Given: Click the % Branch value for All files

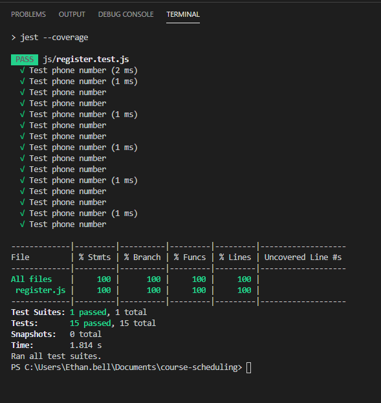Looking at the screenshot, I should tap(154, 279).
